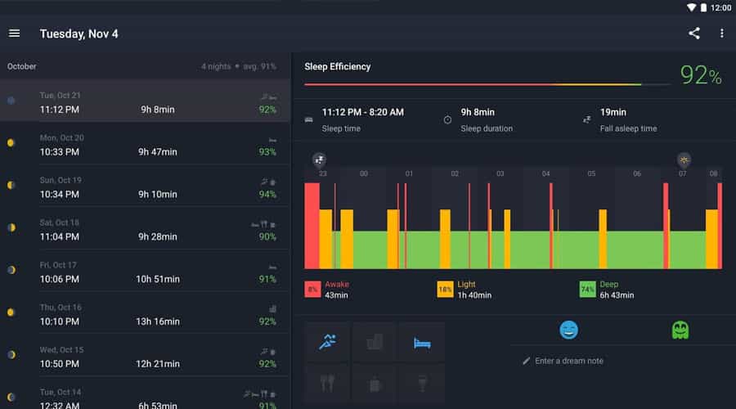Click the yellow Light 18% legend swatch
The height and width of the screenshot is (409, 736).
445,290
